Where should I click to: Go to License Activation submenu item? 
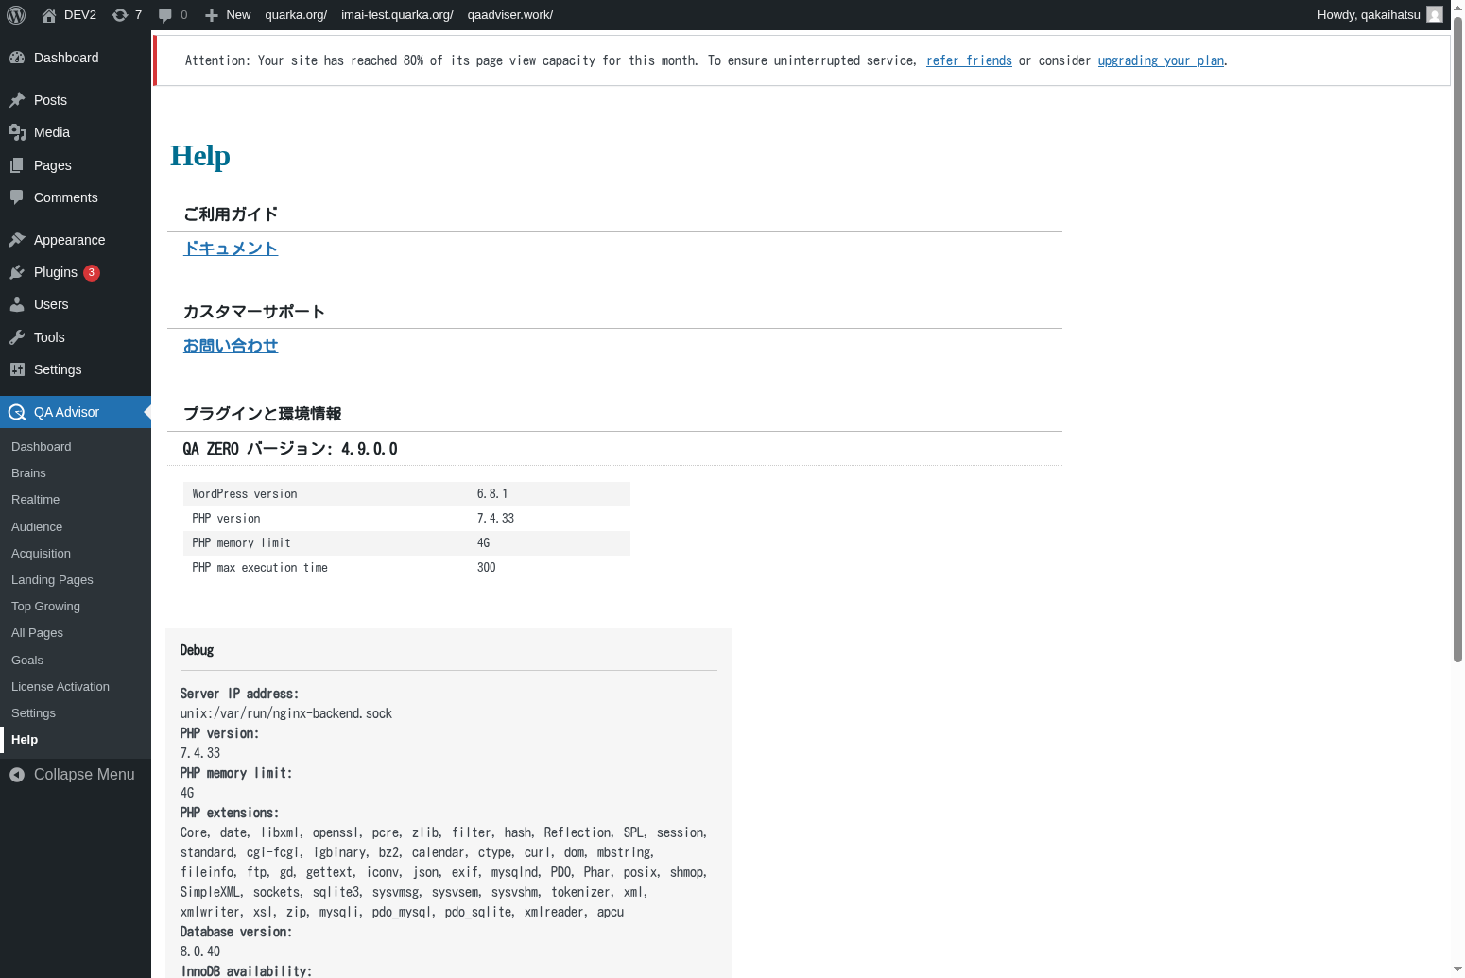point(60,687)
